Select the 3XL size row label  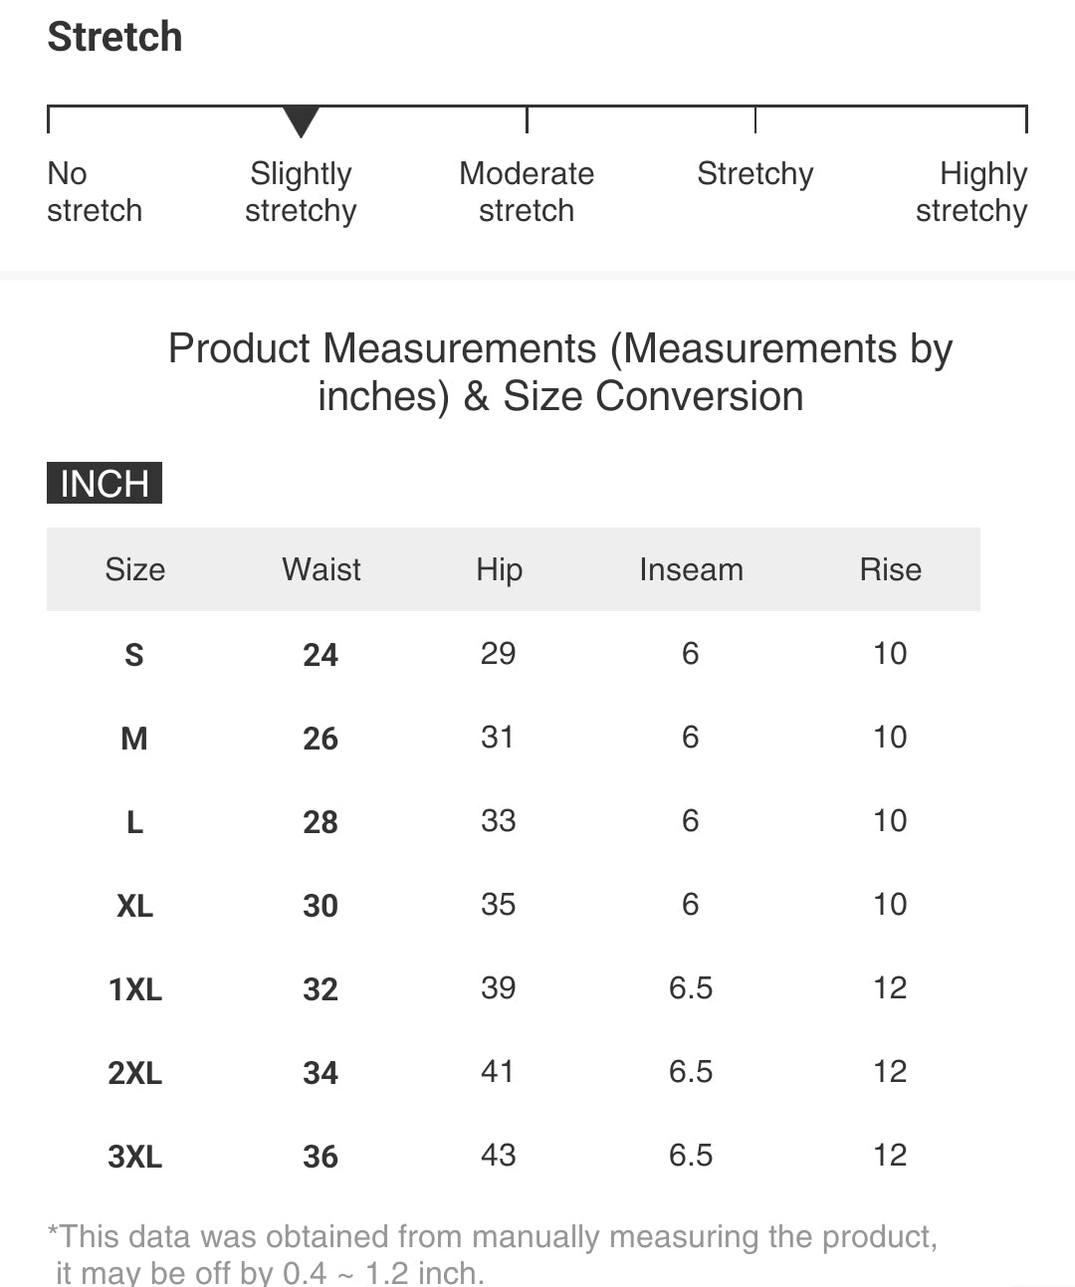pos(134,1157)
